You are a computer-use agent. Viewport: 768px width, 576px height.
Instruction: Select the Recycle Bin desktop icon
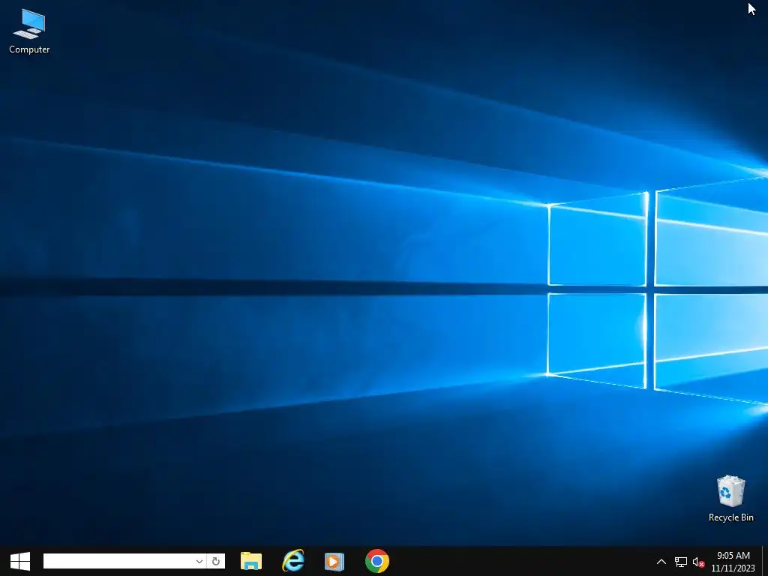point(730,498)
